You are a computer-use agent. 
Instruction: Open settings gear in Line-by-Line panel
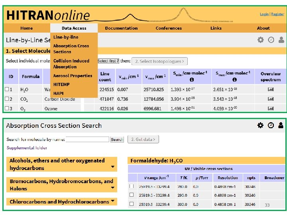coord(260,40)
